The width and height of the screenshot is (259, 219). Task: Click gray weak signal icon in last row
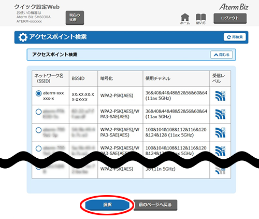click(220, 170)
